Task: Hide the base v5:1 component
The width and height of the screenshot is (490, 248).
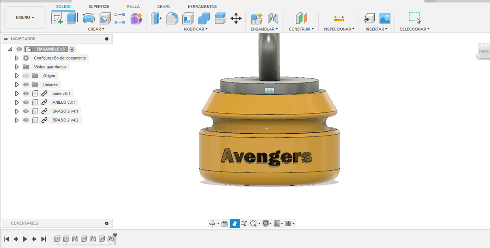Action: point(26,93)
